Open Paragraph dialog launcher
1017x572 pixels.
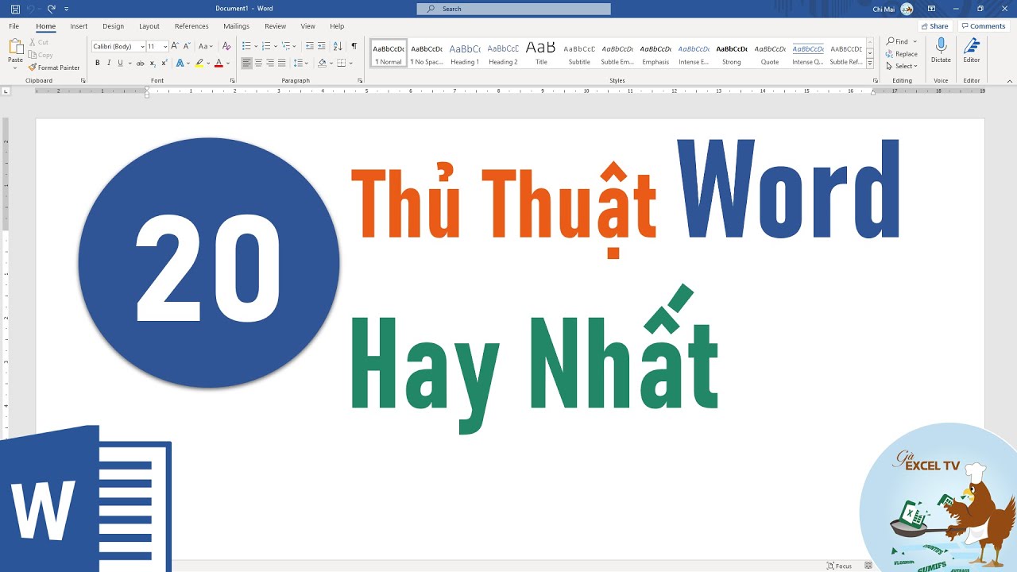click(360, 80)
